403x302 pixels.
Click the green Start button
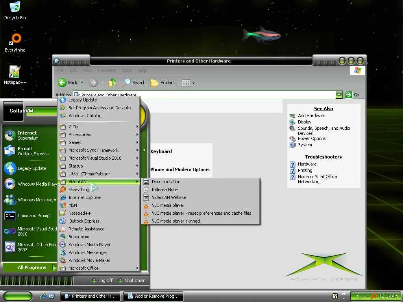coord(18,296)
